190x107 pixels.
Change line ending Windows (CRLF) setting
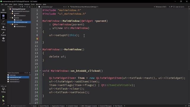click(161, 7)
